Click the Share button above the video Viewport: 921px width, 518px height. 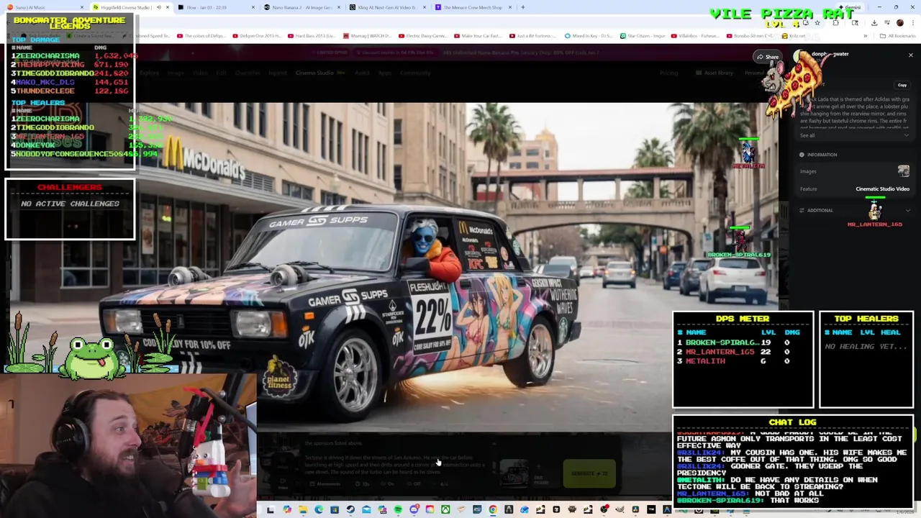[767, 57]
